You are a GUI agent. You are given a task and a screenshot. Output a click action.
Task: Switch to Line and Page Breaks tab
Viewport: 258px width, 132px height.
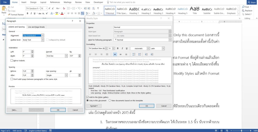[36, 27]
